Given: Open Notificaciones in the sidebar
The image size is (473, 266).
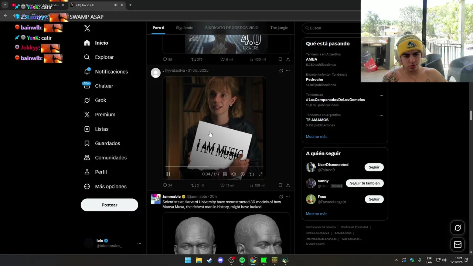Looking at the screenshot, I should (x=106, y=72).
